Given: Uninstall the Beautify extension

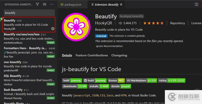Looking at the screenshot, I should click(101, 36).
